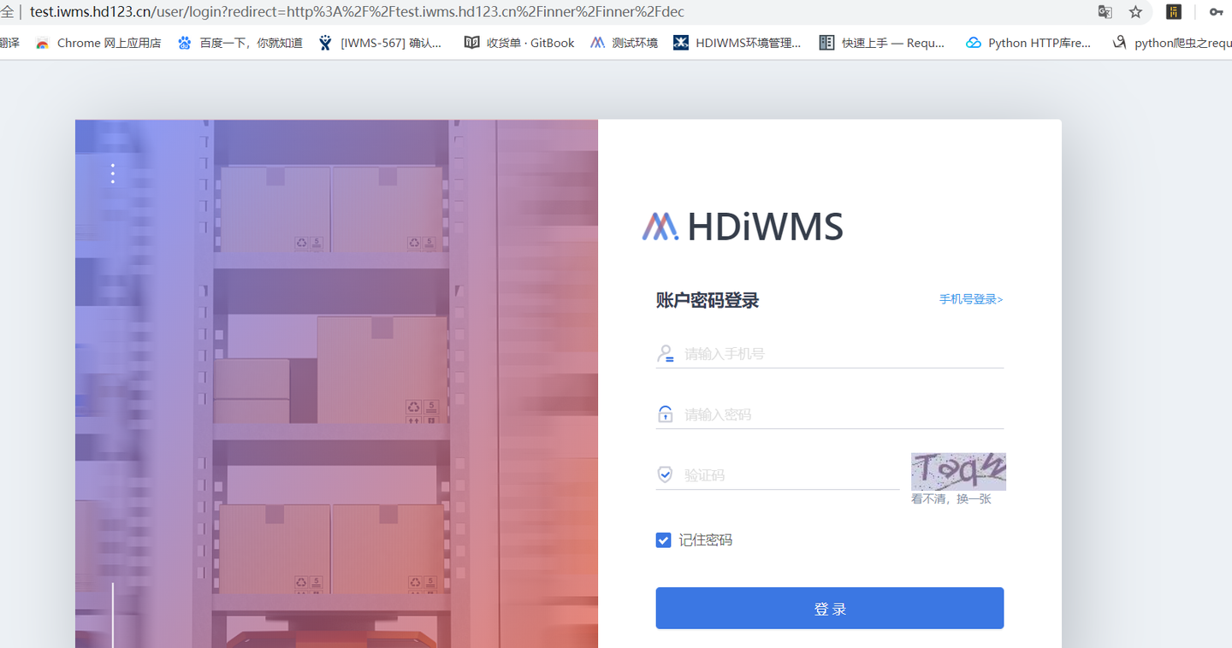Image resolution: width=1232 pixels, height=648 pixels.
Task: Click the lock icon in the password field
Action: click(x=665, y=414)
